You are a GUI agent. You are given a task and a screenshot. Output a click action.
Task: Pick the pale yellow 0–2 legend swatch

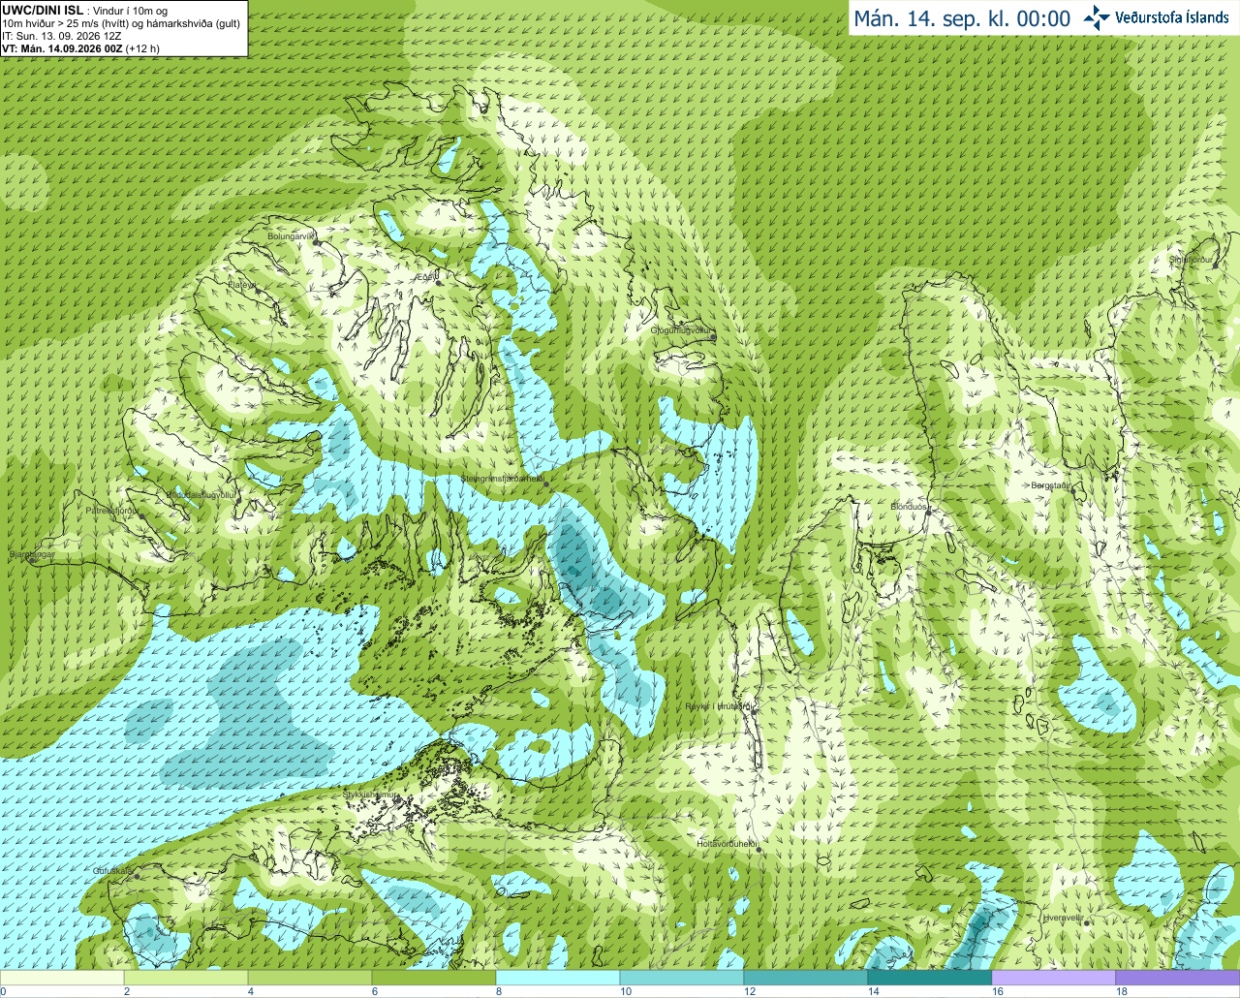[x=62, y=978]
